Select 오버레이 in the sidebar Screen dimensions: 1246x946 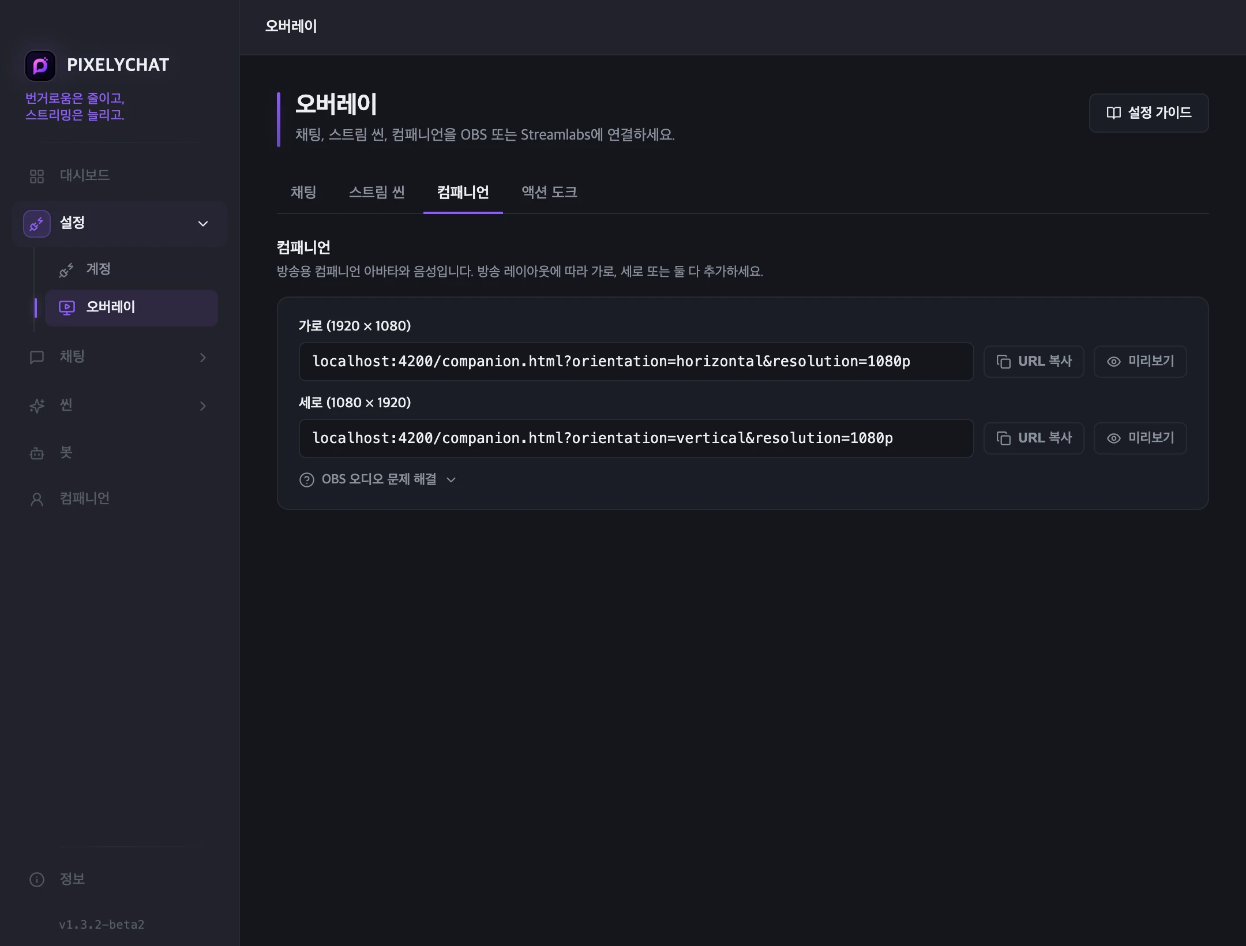pos(132,308)
